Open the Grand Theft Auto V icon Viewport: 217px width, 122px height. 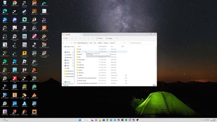(5, 54)
